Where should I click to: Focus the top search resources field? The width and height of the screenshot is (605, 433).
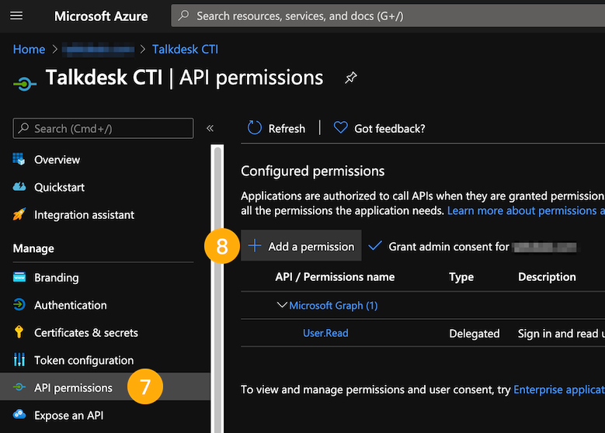tap(388, 16)
